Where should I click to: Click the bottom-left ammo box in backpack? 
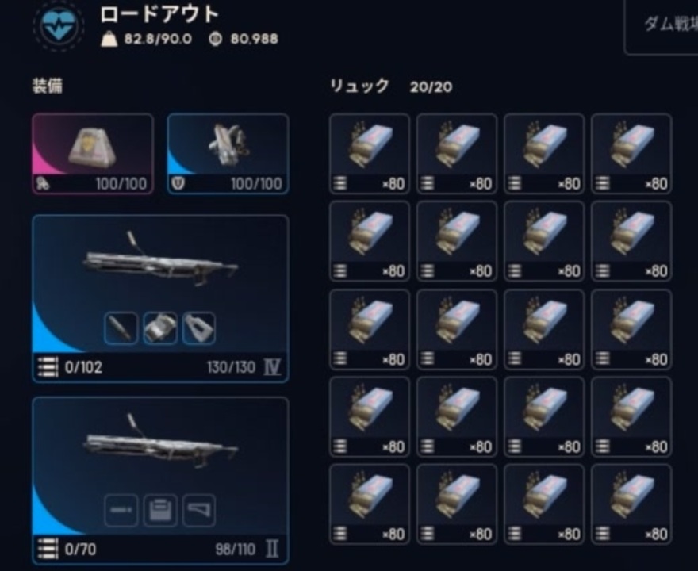[x=370, y=504]
